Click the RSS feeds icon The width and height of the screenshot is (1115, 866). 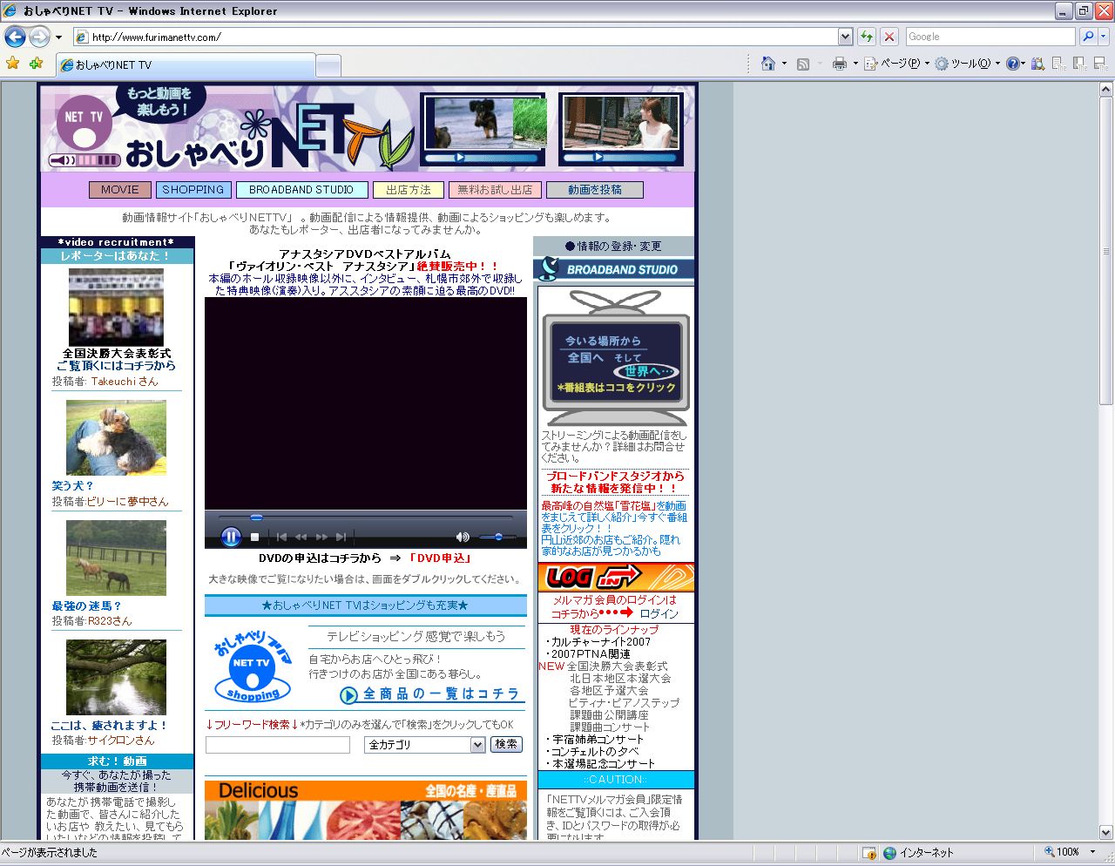803,64
